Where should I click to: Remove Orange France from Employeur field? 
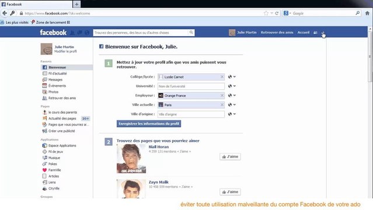222,95
